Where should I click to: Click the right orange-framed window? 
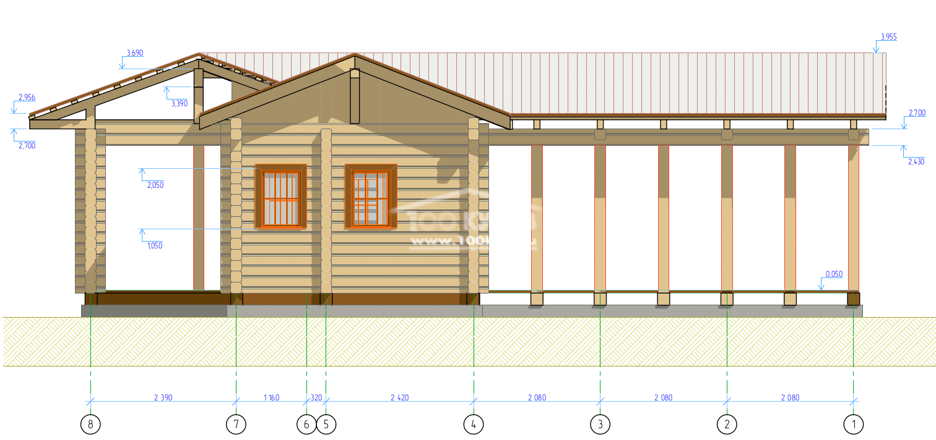(371, 197)
